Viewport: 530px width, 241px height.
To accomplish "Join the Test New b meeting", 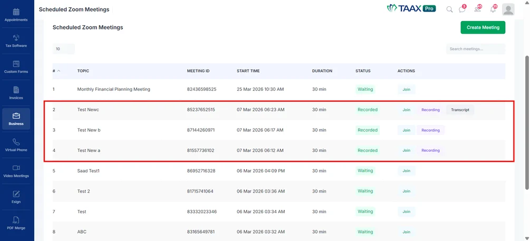I will 406,130.
